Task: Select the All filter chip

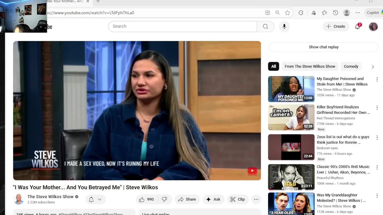Action: click(273, 66)
